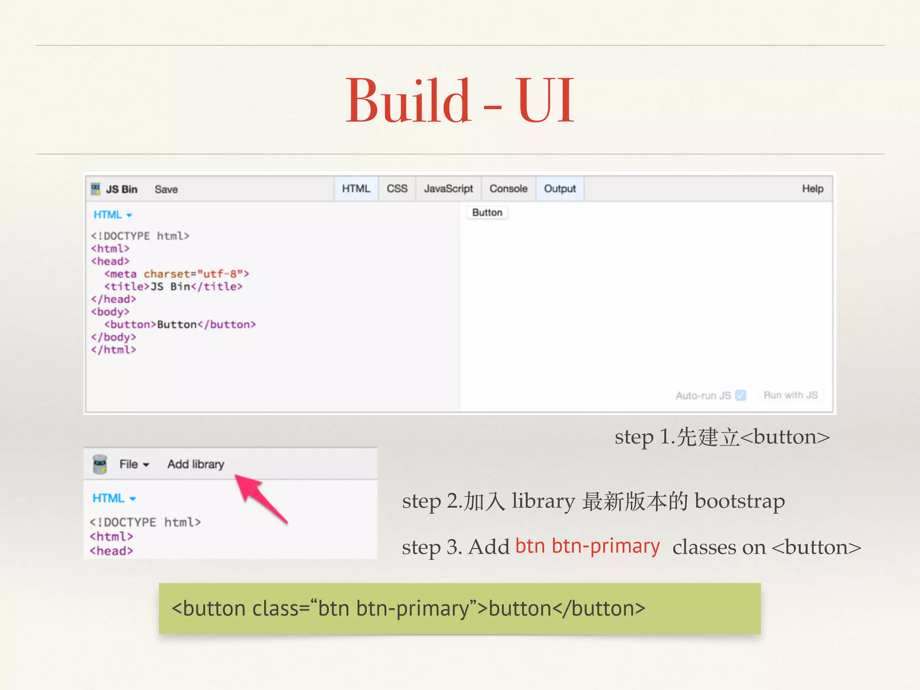Viewport: 920px width, 690px height.
Task: Click the <title>JS Bin</title> code line
Action: tap(173, 286)
